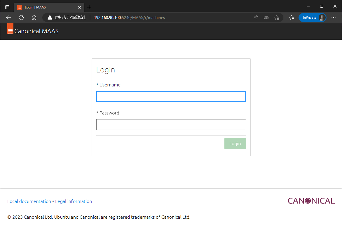342x233 pixels.
Task: Open the tab actions icon top-left
Action: (x=7, y=7)
